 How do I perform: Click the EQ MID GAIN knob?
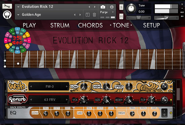click(111, 114)
